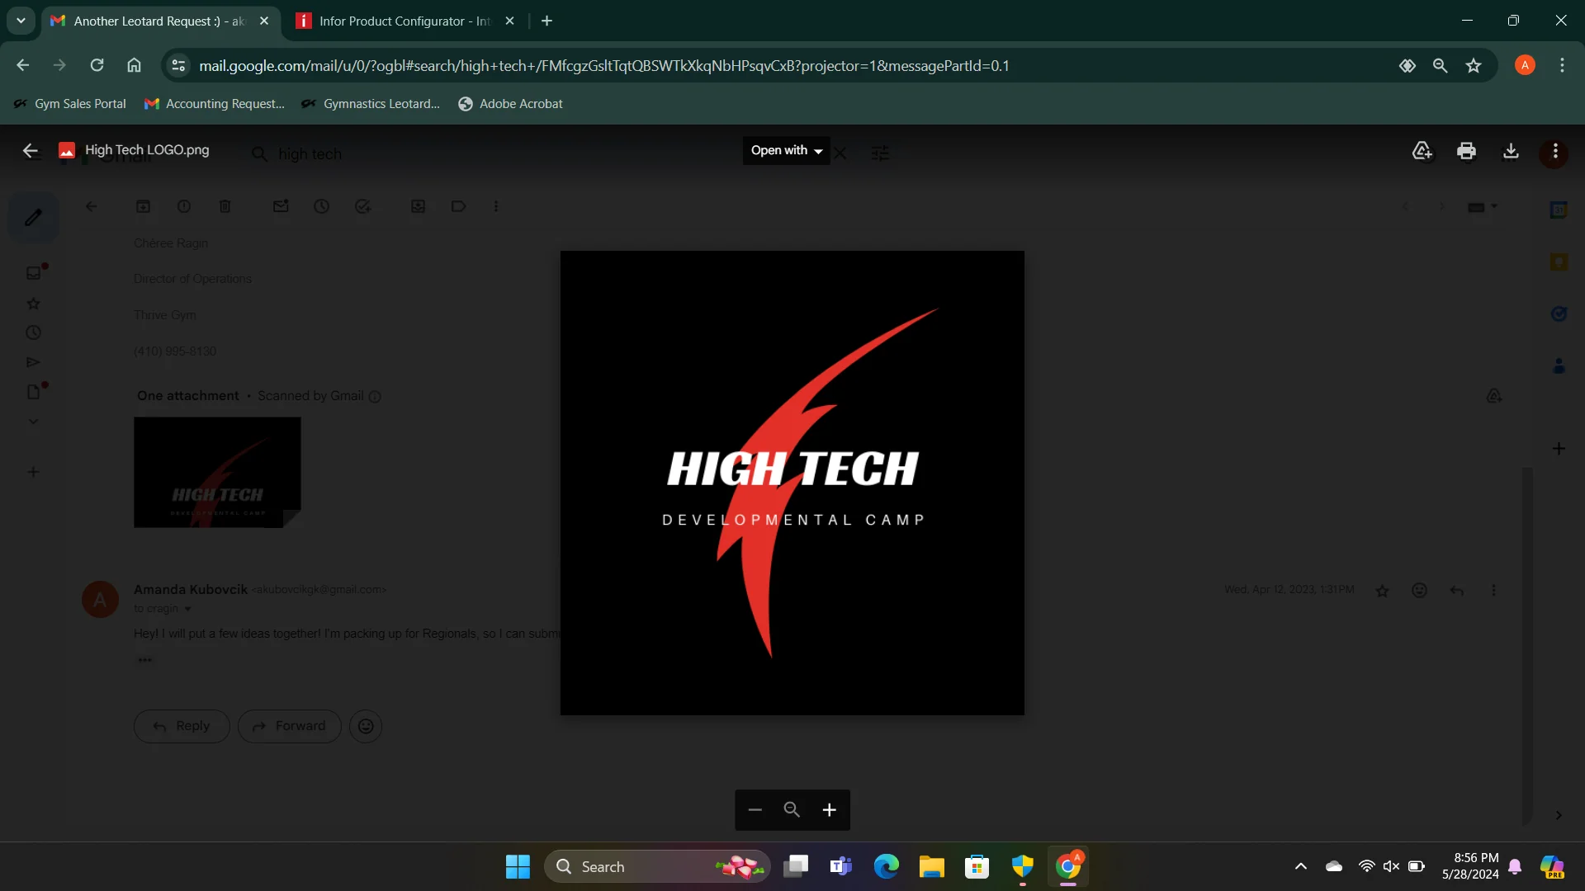Screen dimensions: 1585x891
Task: Open the 'Open with' dropdown
Action: [x=787, y=151]
